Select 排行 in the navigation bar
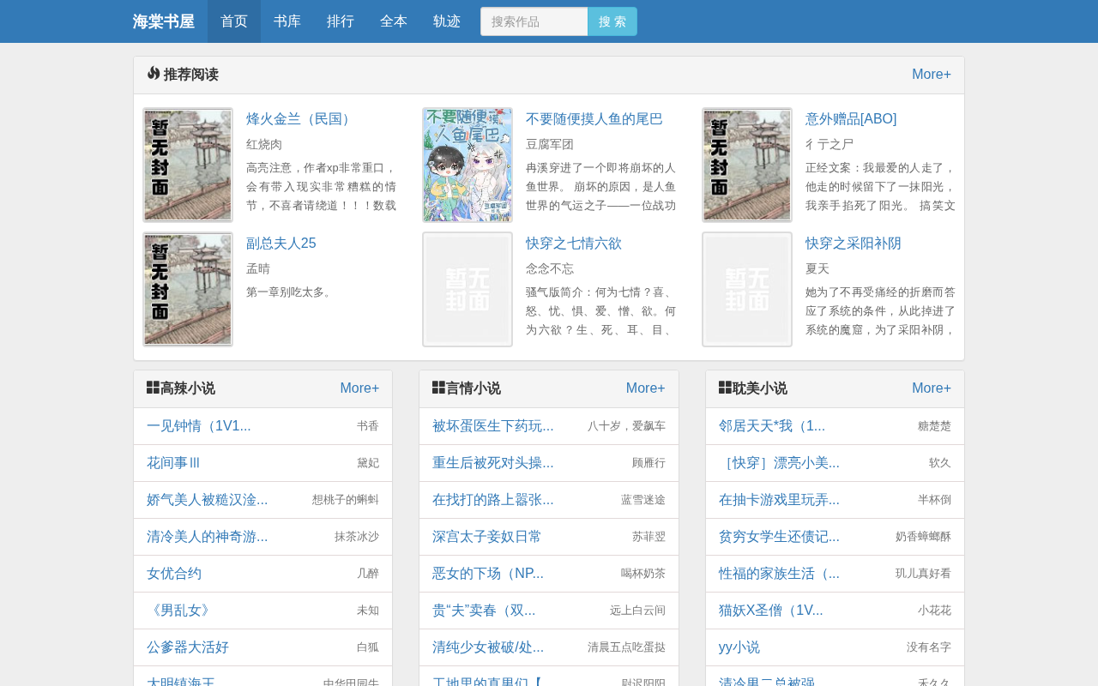Image resolution: width=1098 pixels, height=686 pixels. (341, 21)
